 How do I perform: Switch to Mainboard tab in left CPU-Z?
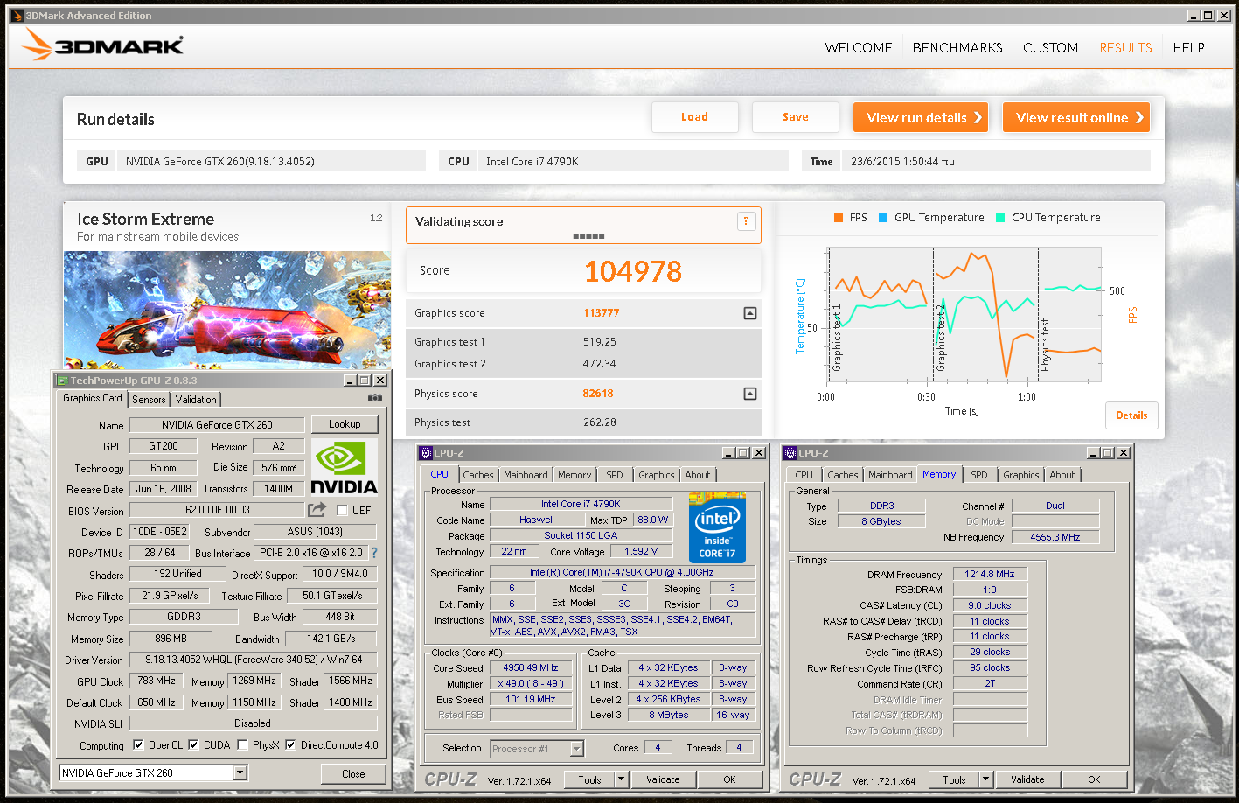click(526, 475)
